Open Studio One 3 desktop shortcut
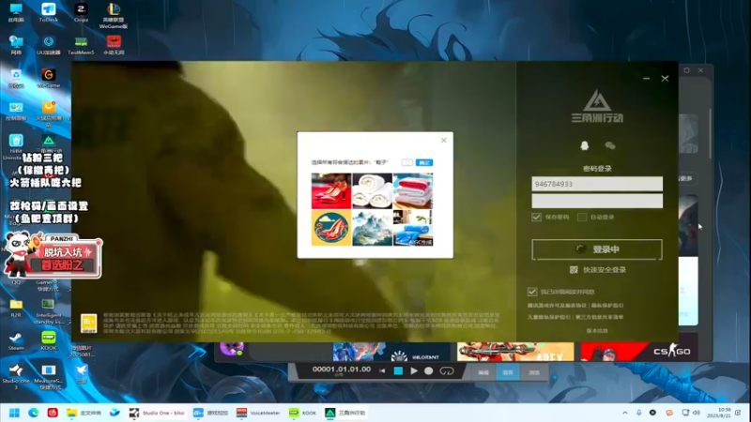The height and width of the screenshot is (422, 751). [x=16, y=377]
